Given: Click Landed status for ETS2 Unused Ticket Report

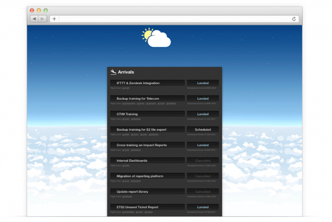Looking at the screenshot, I should [203, 207].
